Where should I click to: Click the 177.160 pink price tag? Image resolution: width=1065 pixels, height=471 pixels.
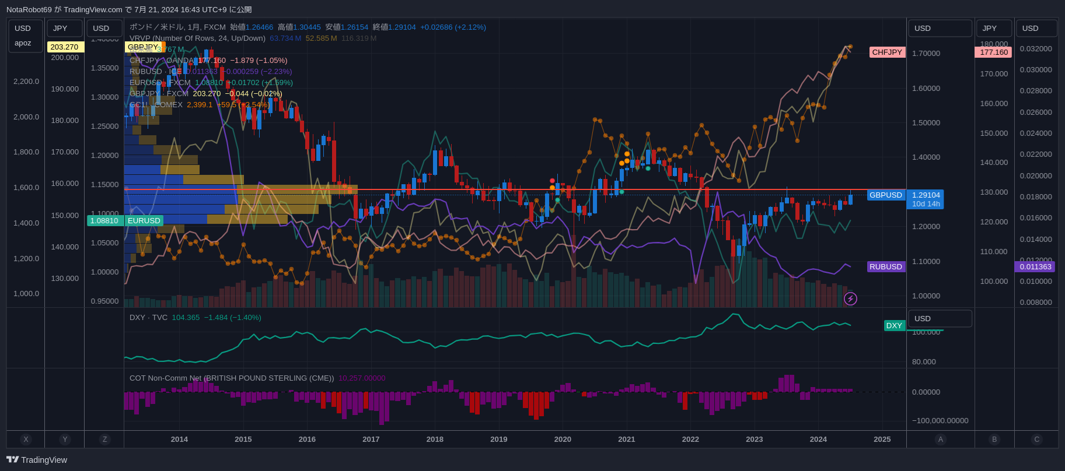click(994, 52)
